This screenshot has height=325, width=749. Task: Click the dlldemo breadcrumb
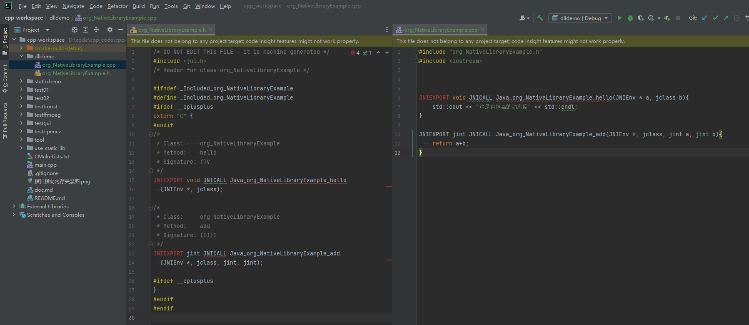pyautogui.click(x=60, y=17)
